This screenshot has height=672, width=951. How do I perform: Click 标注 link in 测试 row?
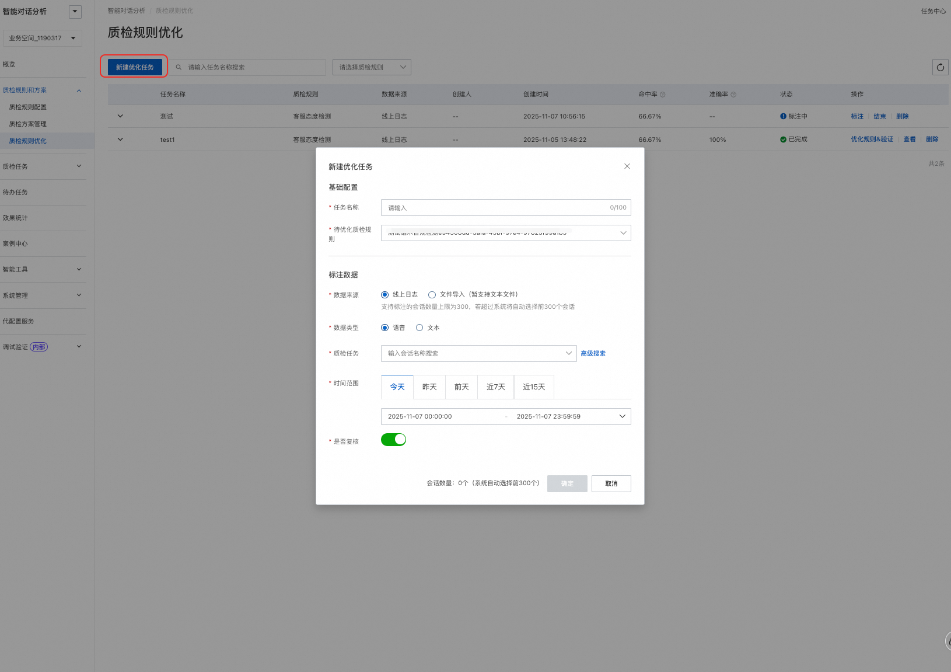coord(857,116)
